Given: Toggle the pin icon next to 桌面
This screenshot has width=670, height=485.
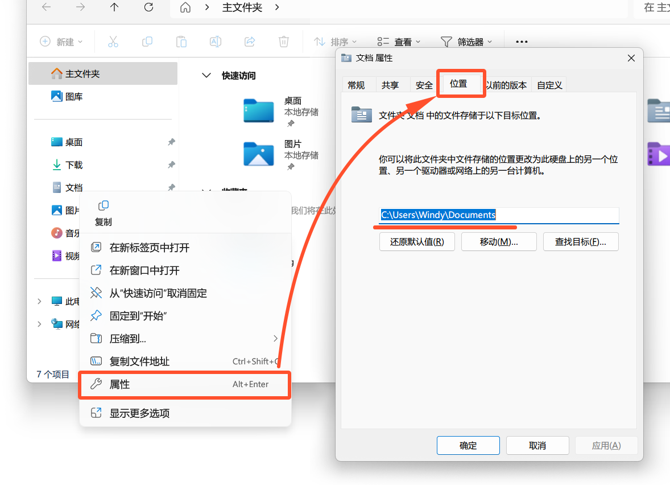Looking at the screenshot, I should click(171, 142).
